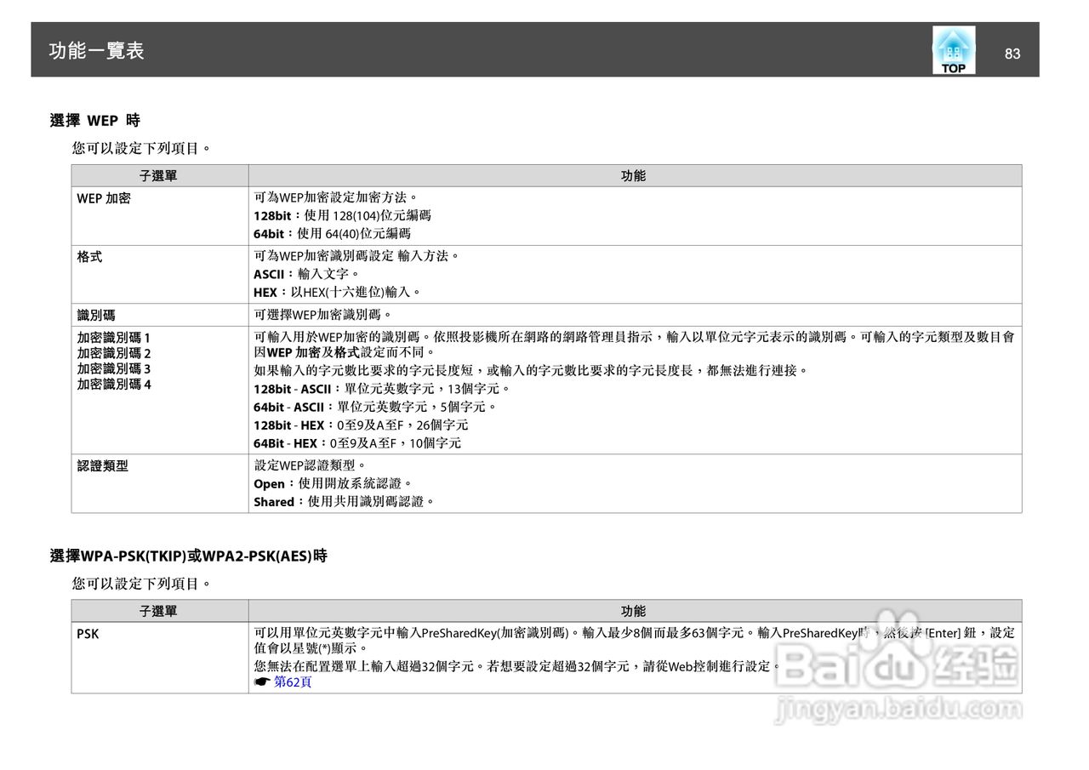
Task: Select the 子選單 column header
Action: [158, 174]
